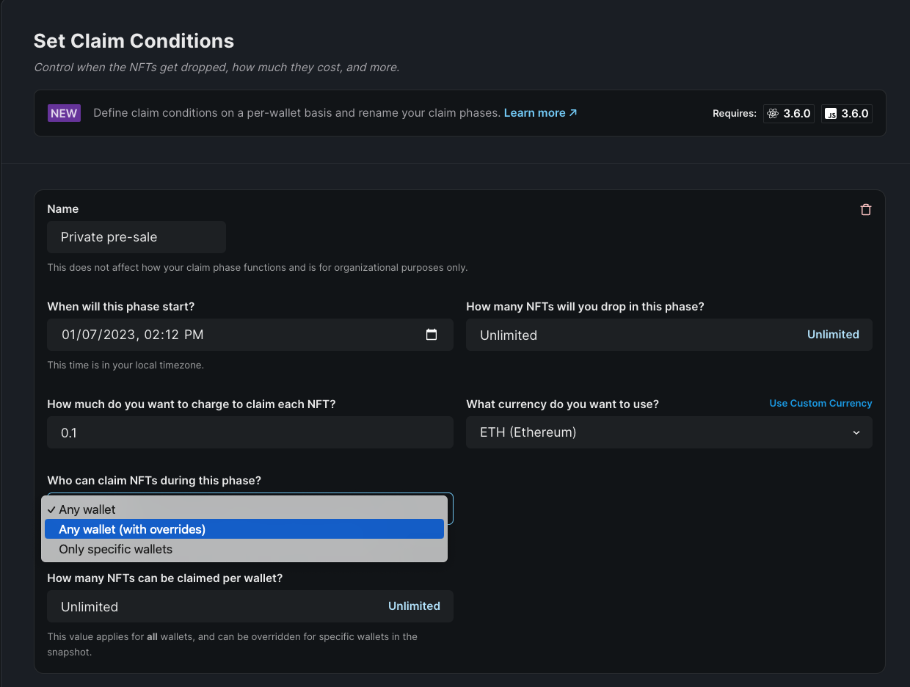Click the chevron on the currency selector
Screen dimensions: 910x687
coord(856,432)
